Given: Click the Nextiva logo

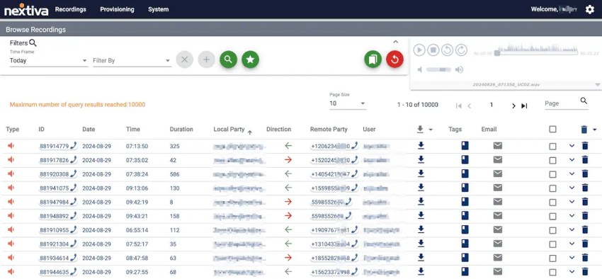Looking at the screenshot, I should pyautogui.click(x=26, y=10).
